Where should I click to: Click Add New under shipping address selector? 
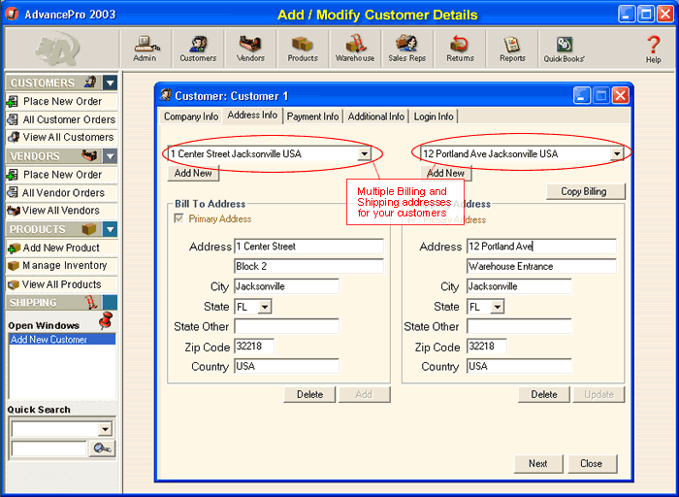445,174
